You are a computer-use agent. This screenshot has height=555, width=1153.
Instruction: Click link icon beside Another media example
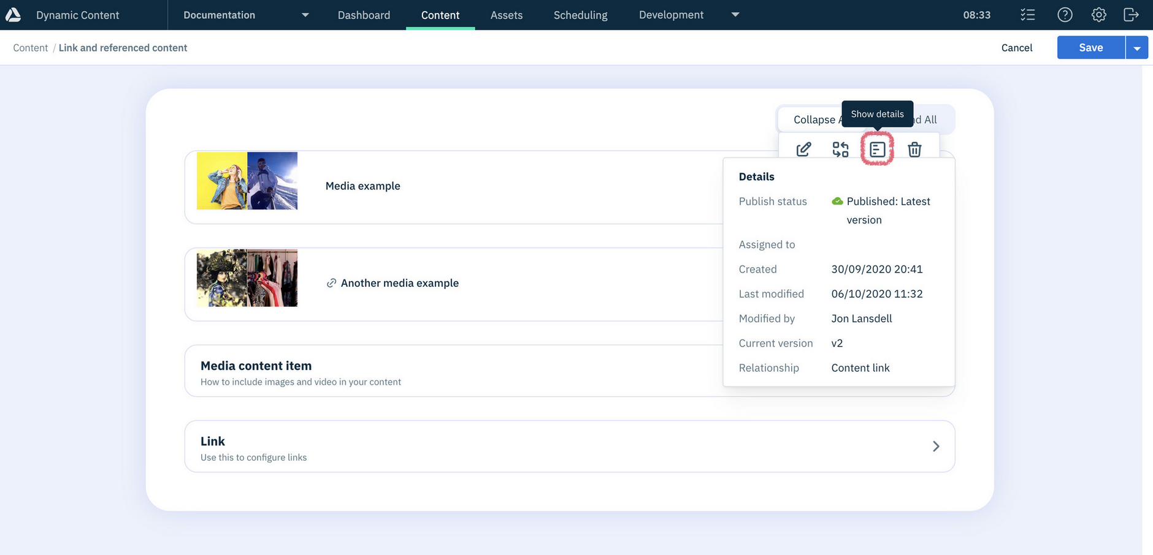[x=331, y=283]
